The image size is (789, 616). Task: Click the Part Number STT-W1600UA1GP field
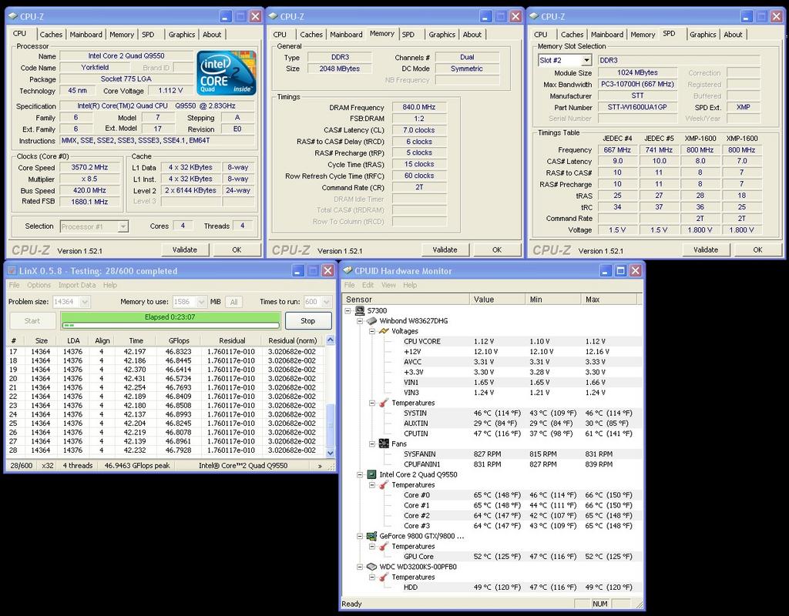(x=637, y=107)
